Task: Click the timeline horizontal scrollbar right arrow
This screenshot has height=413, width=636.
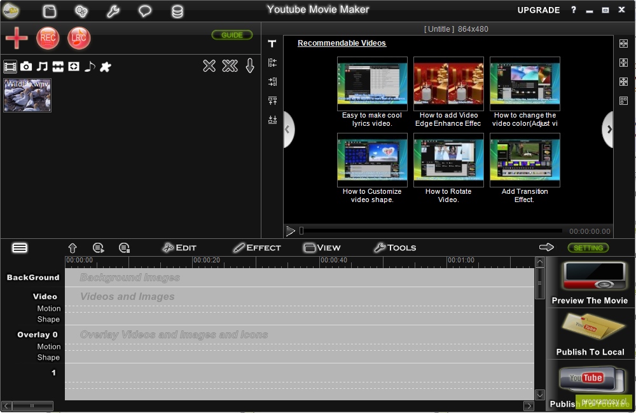Action: pos(529,406)
